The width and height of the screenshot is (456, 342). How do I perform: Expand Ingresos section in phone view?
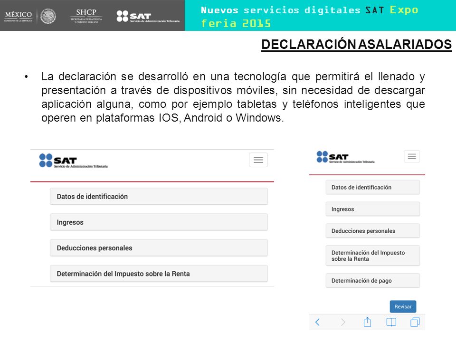tap(372, 209)
